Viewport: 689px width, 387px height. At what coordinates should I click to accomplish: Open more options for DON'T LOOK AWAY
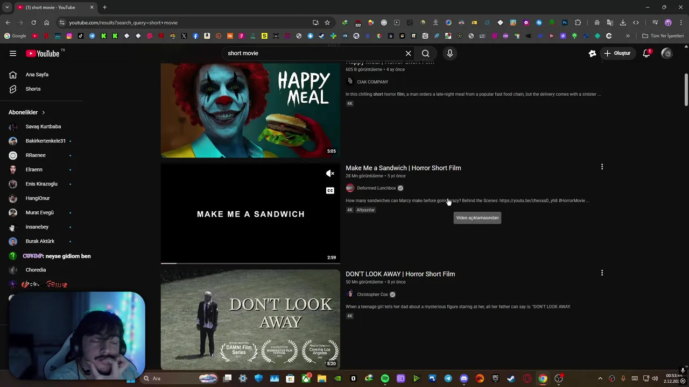coord(602,273)
